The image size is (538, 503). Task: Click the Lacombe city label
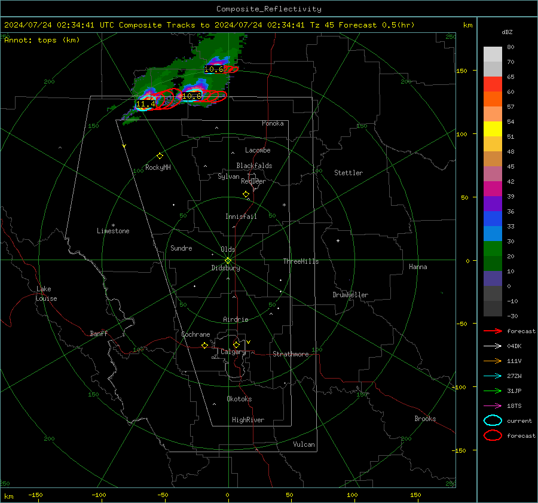pyautogui.click(x=258, y=150)
